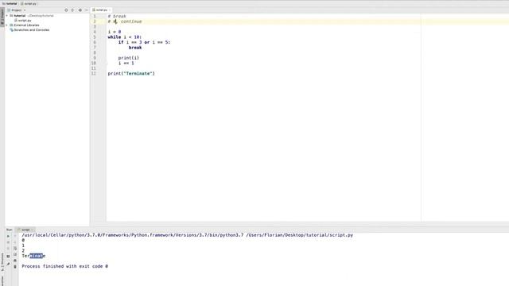Pin the Run tab with pin icon
The width and height of the screenshot is (509, 286).
click(x=8, y=264)
